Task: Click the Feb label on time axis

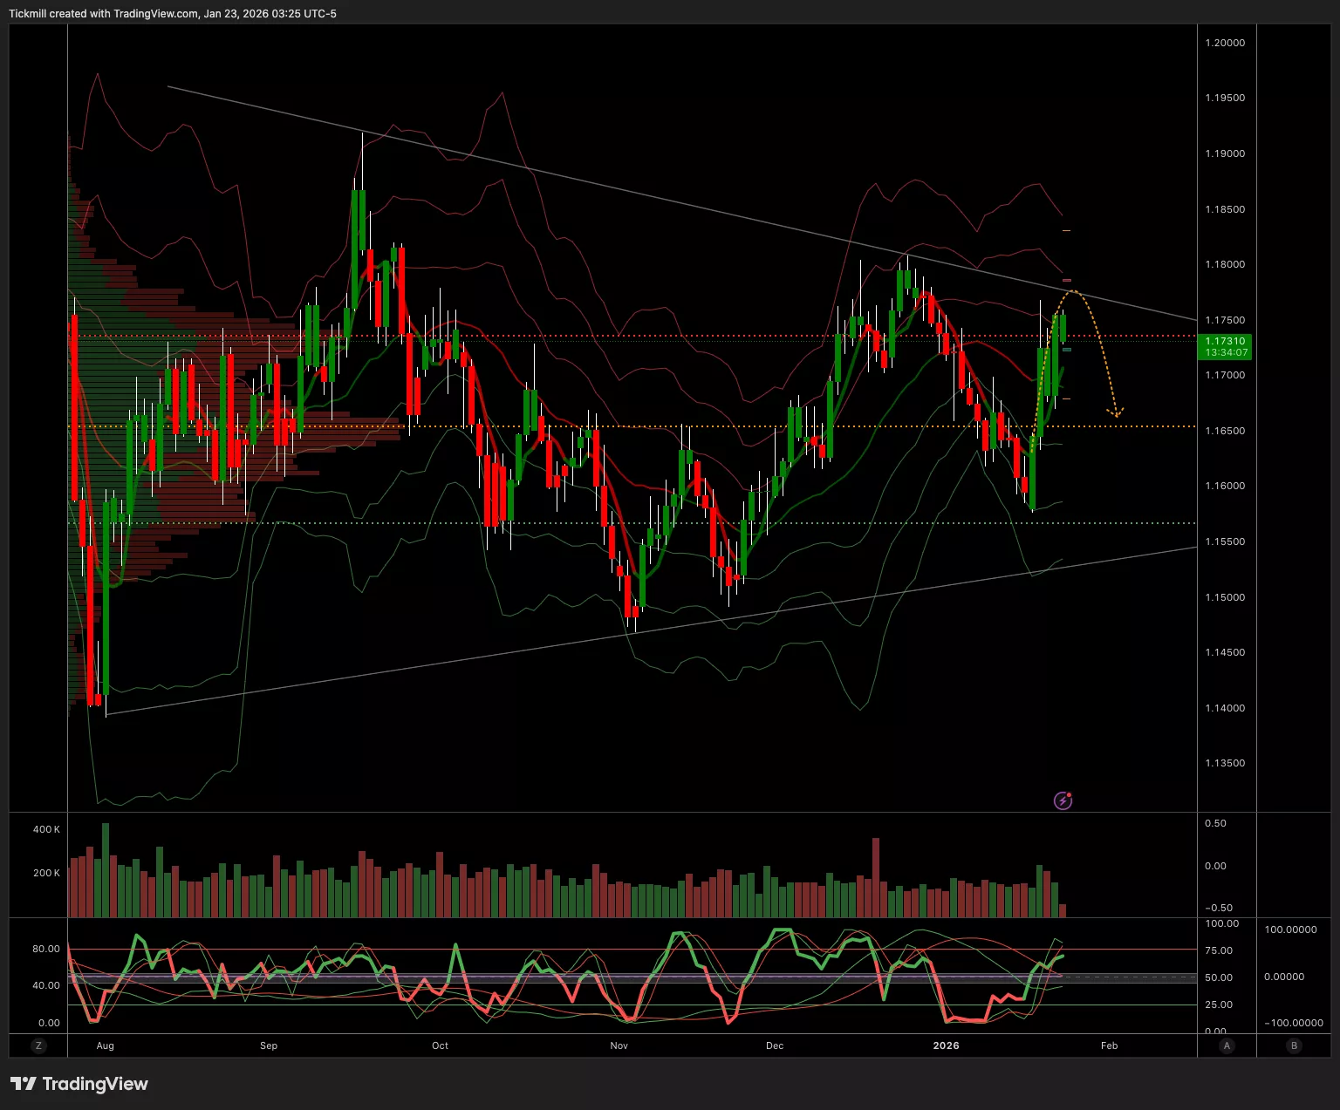Action: pos(1109,1045)
